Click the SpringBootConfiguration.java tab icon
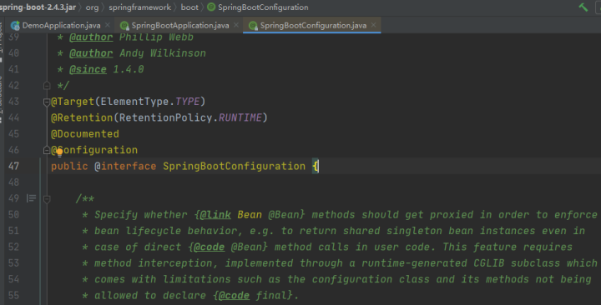This screenshot has width=601, height=305. tap(253, 26)
